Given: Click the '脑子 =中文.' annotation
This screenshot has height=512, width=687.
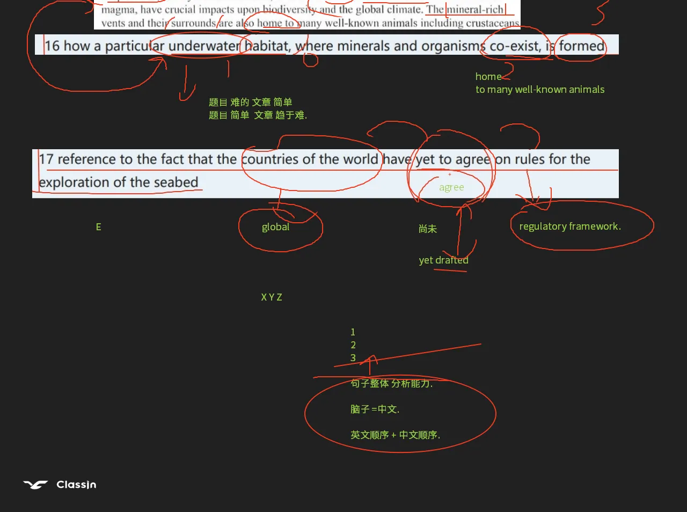Looking at the screenshot, I should tap(375, 409).
